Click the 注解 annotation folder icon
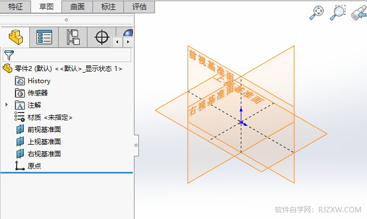The image size is (367, 219). pos(20,105)
